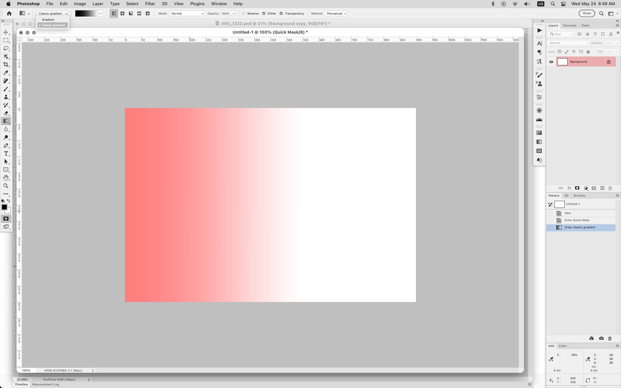Hide the Background layer

pyautogui.click(x=551, y=62)
